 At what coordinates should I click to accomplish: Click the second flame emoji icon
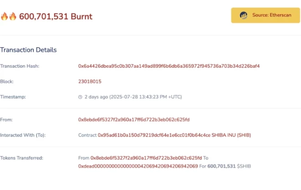pos(13,16)
